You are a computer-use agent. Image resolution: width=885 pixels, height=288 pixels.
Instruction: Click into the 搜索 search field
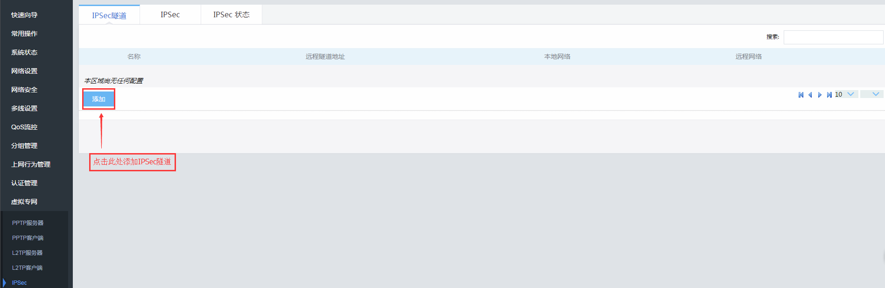coord(833,37)
